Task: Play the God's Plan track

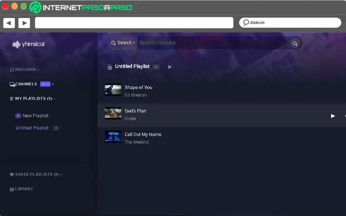Action: (x=333, y=116)
